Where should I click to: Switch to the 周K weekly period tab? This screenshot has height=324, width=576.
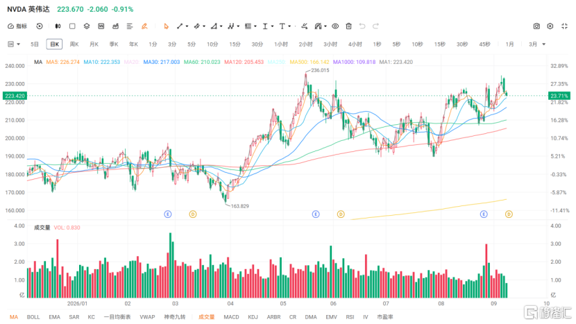74,44
